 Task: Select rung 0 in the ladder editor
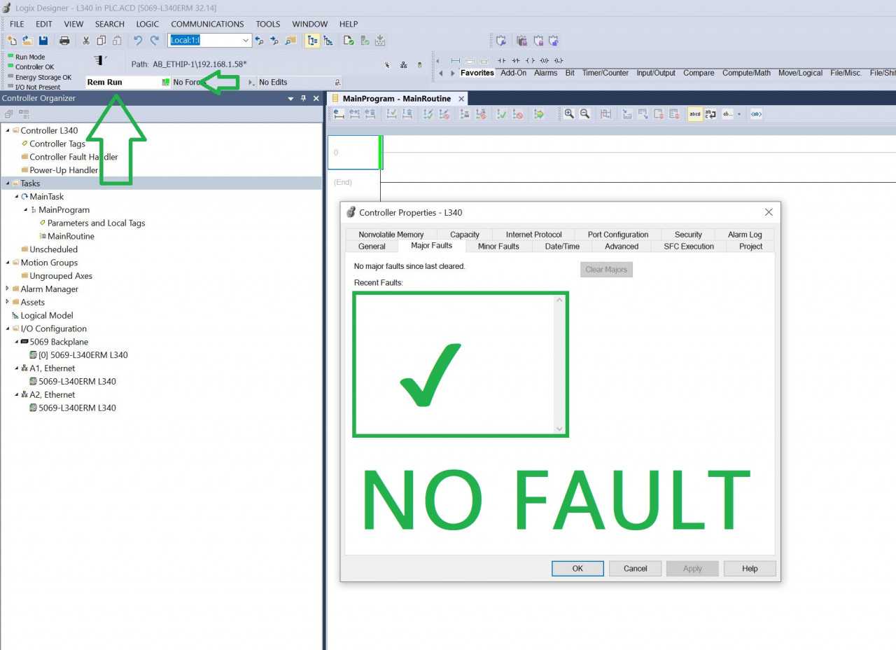pos(353,152)
